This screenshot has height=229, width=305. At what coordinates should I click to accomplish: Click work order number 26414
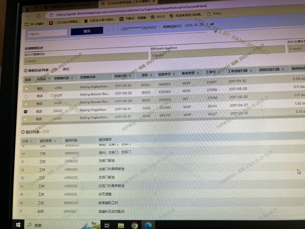point(212,106)
